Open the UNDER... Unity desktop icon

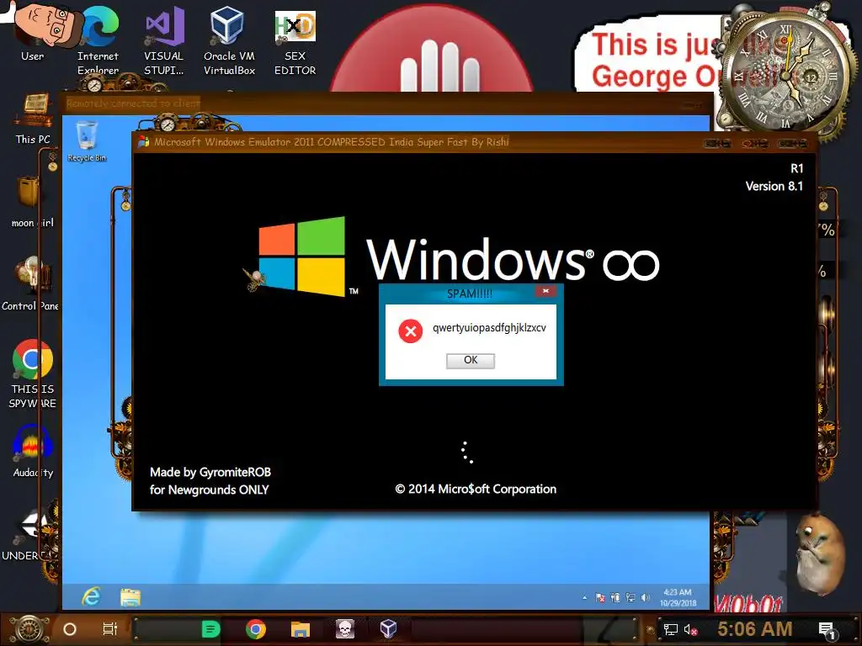tap(28, 534)
